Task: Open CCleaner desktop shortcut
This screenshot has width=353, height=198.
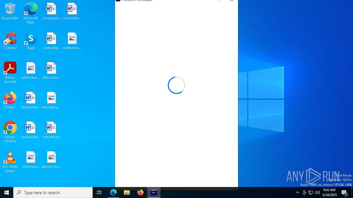Action: coord(10,41)
